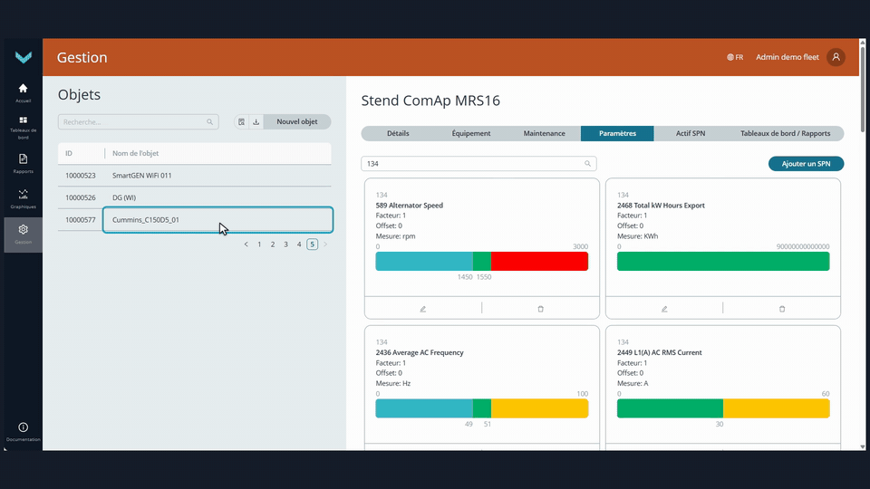This screenshot has height=489, width=870.
Task: Click the filter icon beside Nouvel objet
Action: click(241, 122)
